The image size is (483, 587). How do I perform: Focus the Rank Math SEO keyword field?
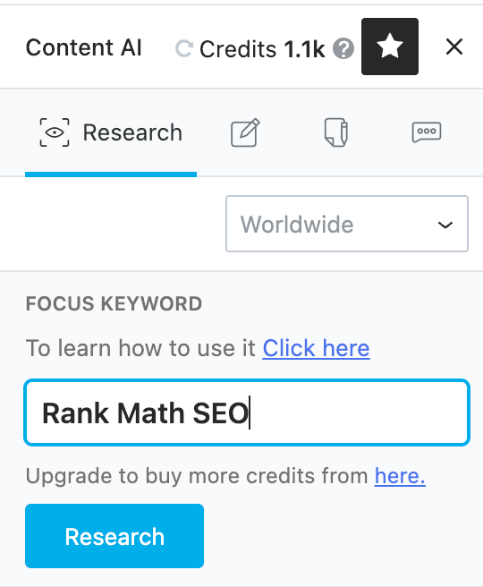point(247,413)
